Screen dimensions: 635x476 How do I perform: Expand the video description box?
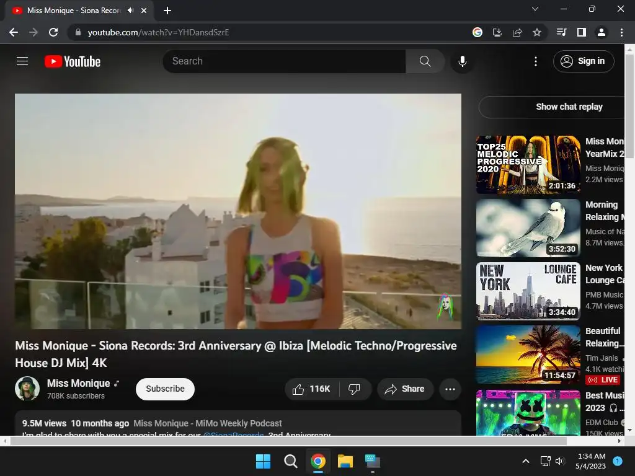click(238, 423)
